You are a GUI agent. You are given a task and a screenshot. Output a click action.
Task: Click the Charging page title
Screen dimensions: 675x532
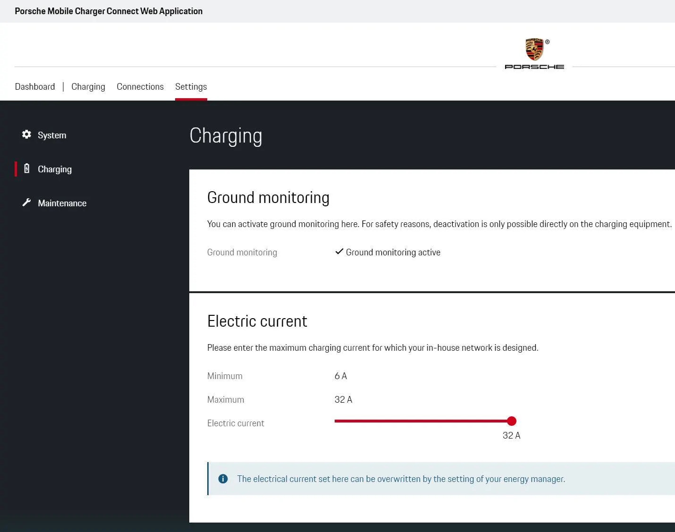tap(226, 136)
